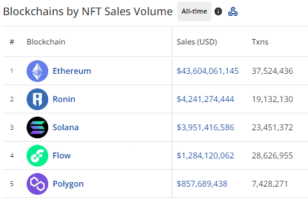The image size is (308, 198).
Task: Sort by Blockchain column header
Action: click(x=46, y=42)
